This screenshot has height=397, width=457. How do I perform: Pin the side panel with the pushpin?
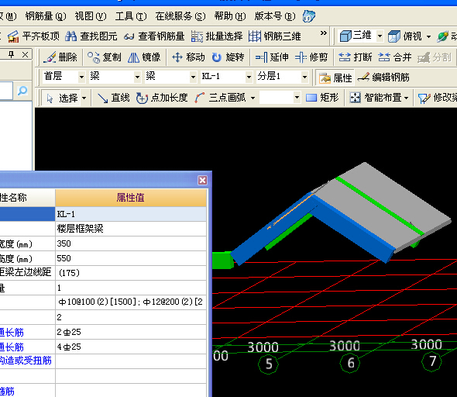click(x=11, y=54)
